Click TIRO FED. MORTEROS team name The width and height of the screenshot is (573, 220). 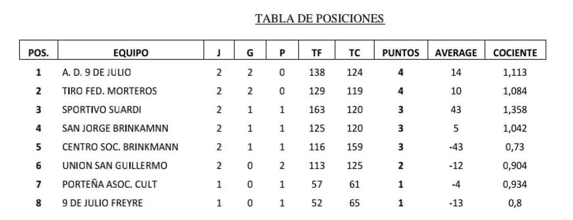(109, 91)
